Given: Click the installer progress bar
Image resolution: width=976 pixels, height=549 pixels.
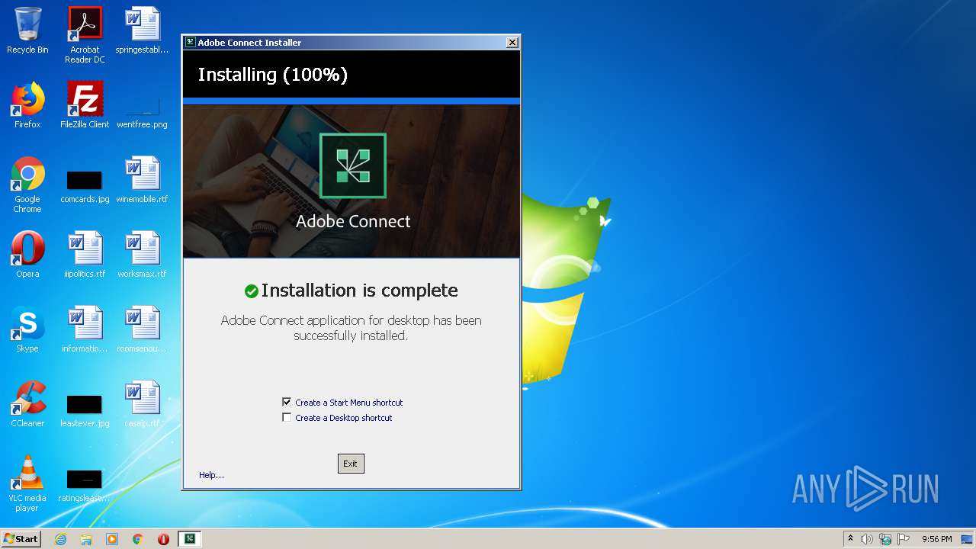Looking at the screenshot, I should (x=352, y=101).
